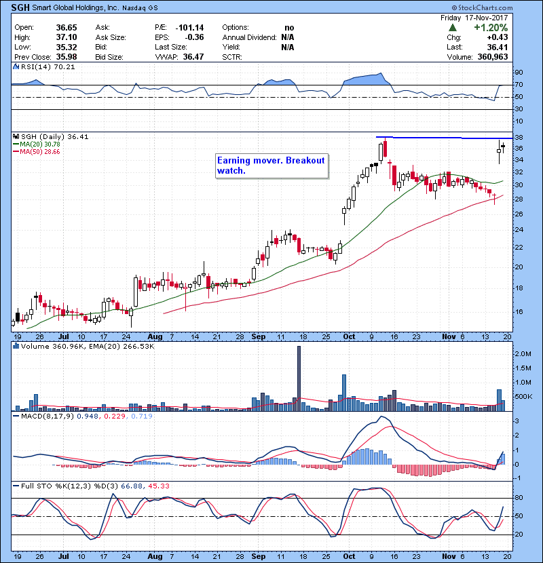Click the Last value 36.41 in header

tap(498, 47)
